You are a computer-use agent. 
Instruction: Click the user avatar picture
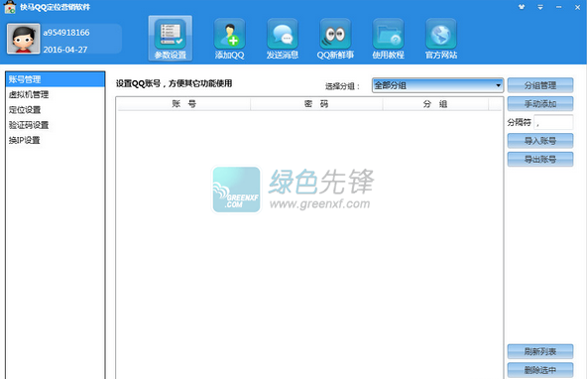pyautogui.click(x=23, y=39)
